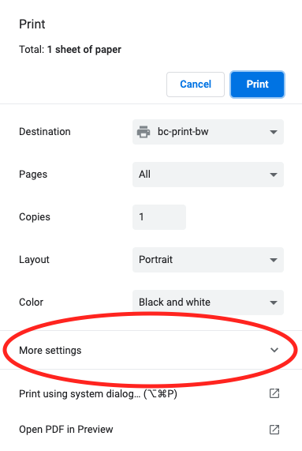Click the Destination dropdown arrow
This screenshot has width=302, height=451.
pos(274,132)
